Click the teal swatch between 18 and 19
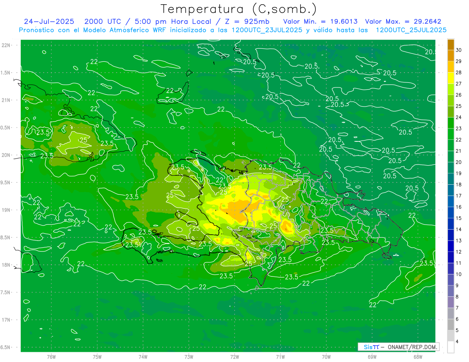Image resolution: width=469 pixels, height=362 pixels. (x=451, y=179)
